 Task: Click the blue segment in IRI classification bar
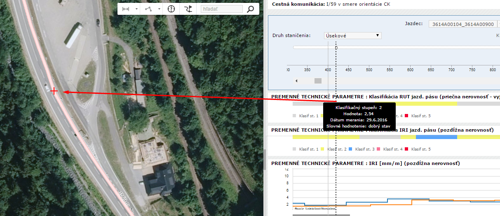tap(437, 137)
